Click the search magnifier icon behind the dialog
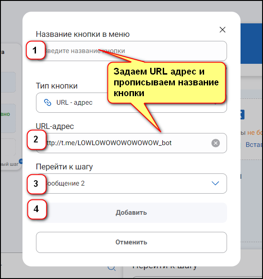Viewport: 263px width, 279px height. click(x=111, y=268)
